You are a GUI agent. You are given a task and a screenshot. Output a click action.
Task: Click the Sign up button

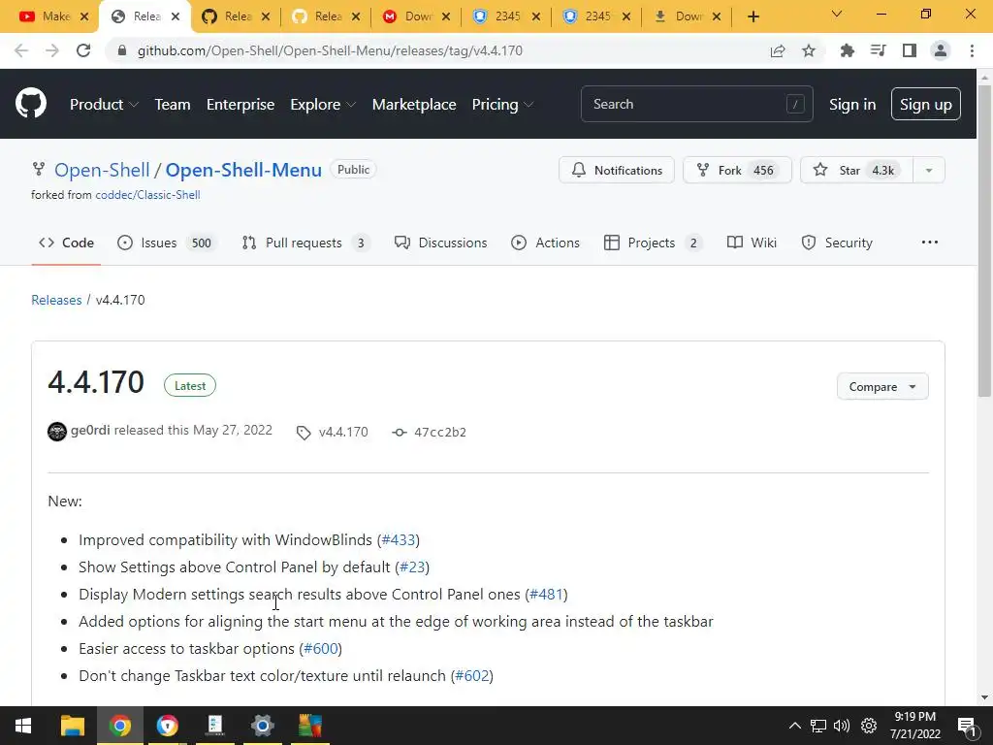[926, 105]
